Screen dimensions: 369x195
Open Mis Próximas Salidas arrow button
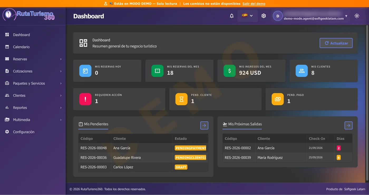(348, 126)
